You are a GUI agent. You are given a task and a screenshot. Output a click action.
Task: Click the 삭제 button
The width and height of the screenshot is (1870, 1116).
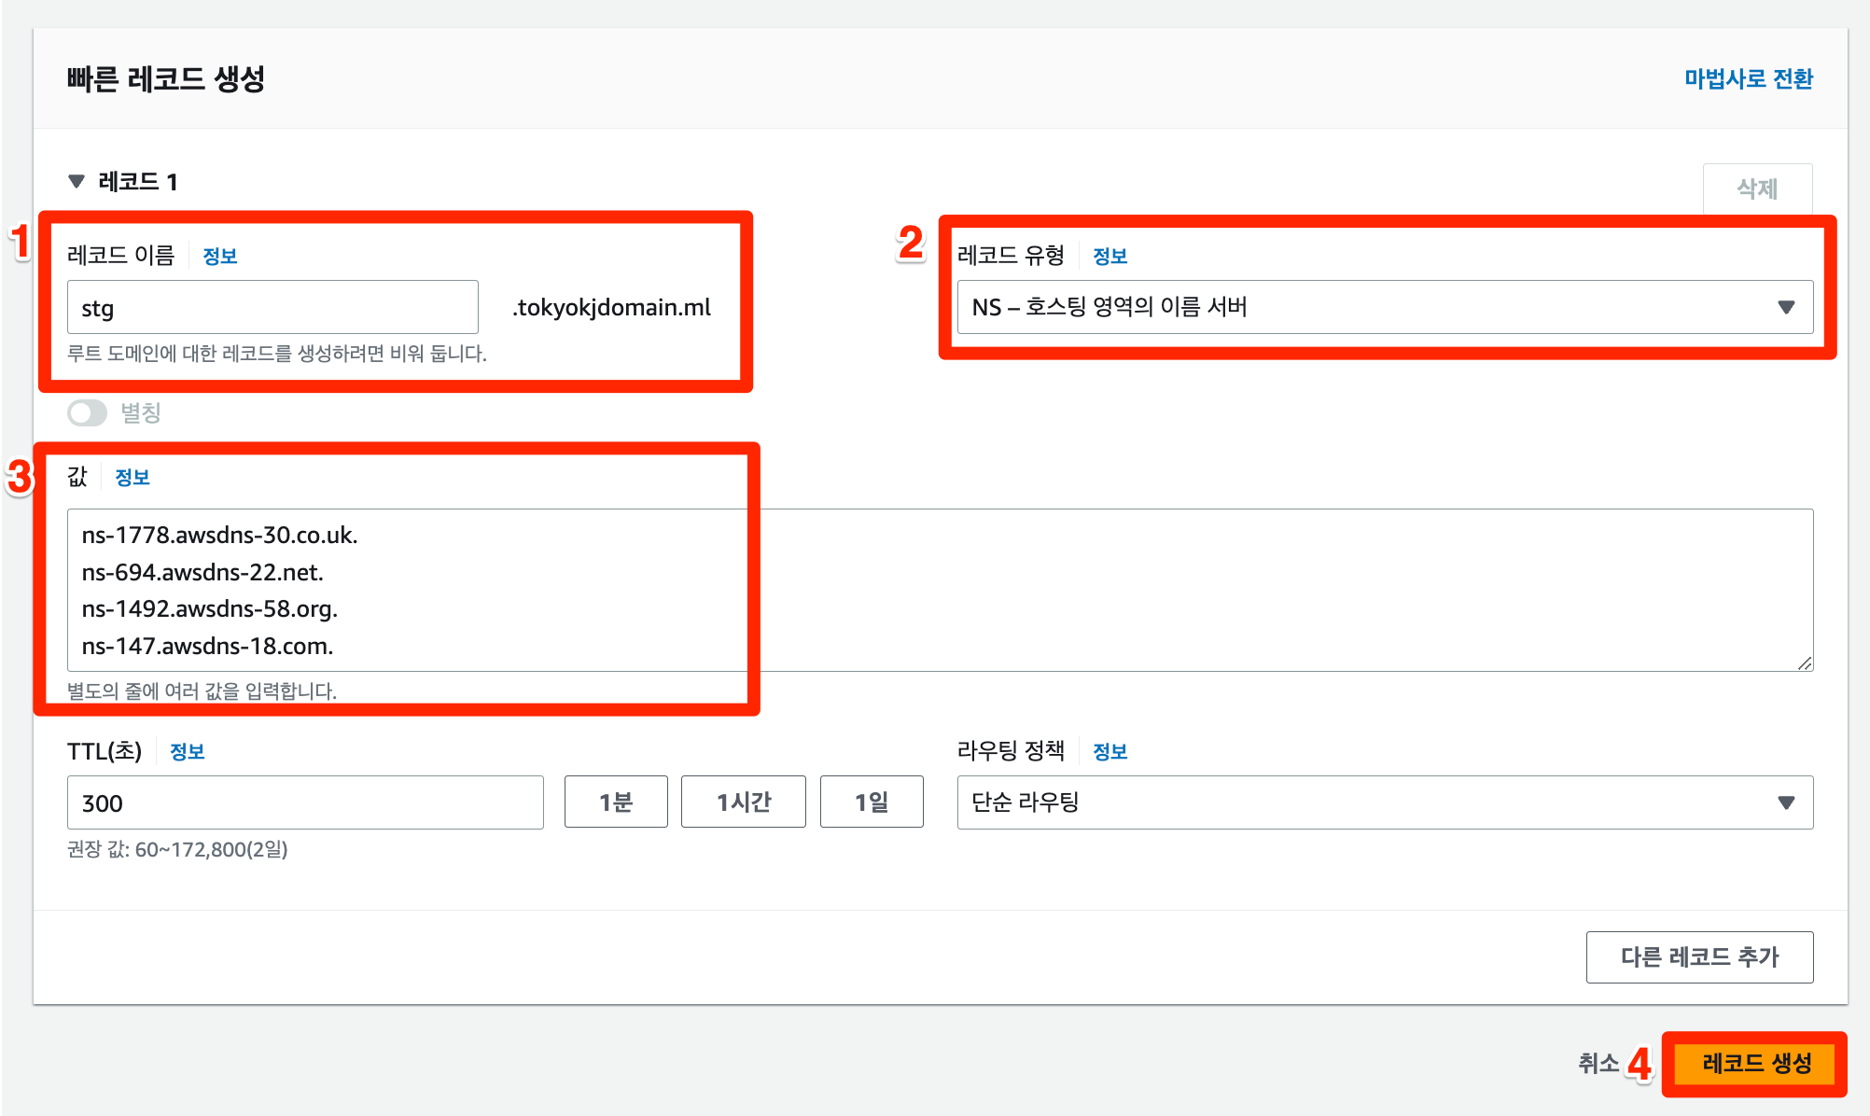pyautogui.click(x=1757, y=188)
